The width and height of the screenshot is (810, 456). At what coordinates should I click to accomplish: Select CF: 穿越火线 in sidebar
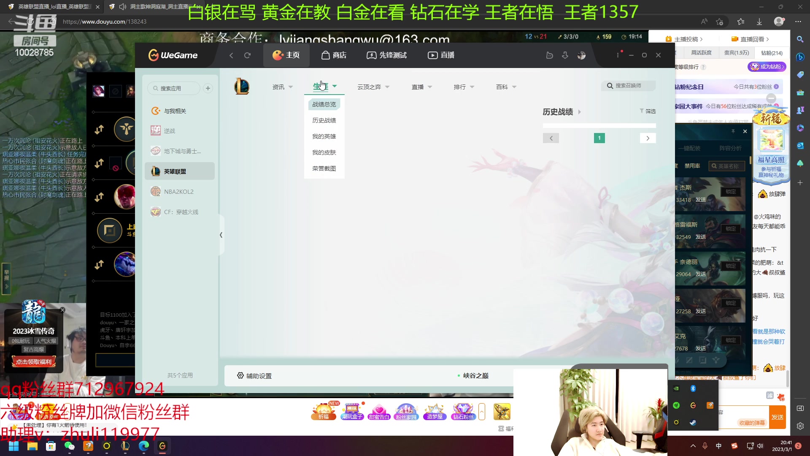pyautogui.click(x=180, y=212)
